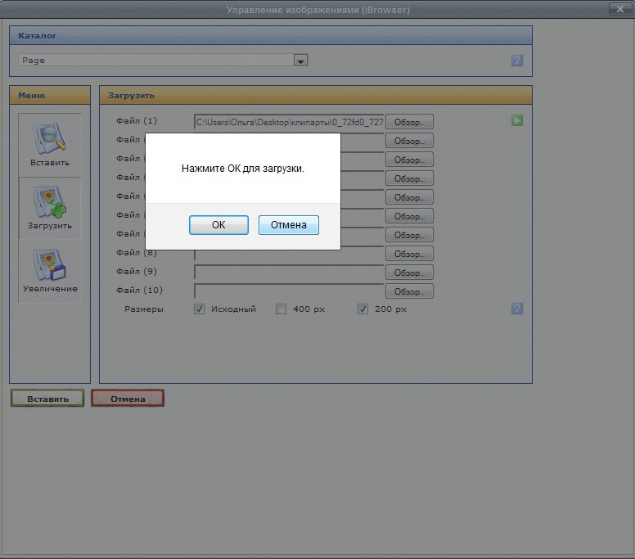
Task: Click the Файл (1) path input field
Action: tap(289, 121)
